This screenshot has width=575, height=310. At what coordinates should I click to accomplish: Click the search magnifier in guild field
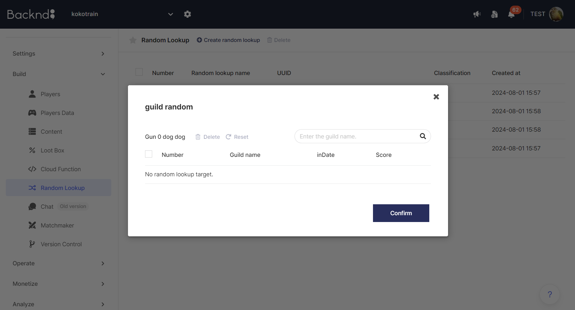click(423, 136)
